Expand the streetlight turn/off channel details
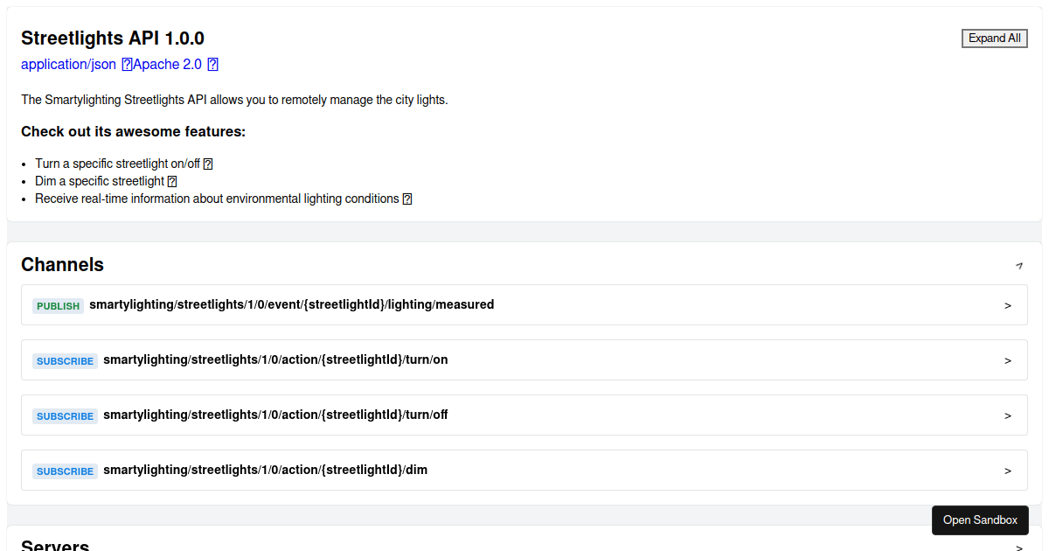 coord(1009,415)
